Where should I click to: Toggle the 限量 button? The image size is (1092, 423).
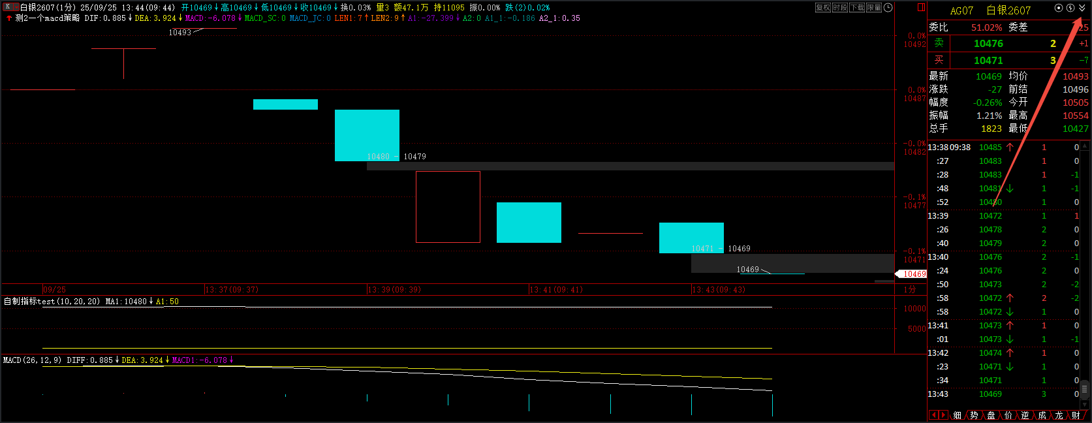[x=874, y=8]
